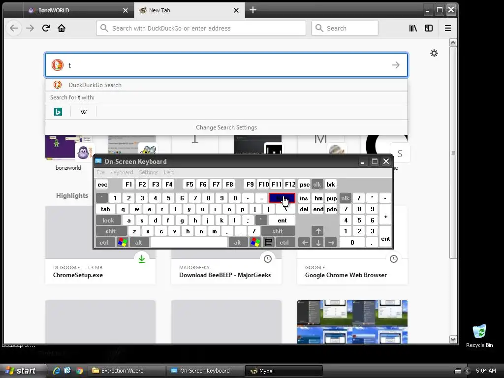Click the numpad plus key
Image resolution: width=504 pixels, height=378 pixels.
pos(385,215)
